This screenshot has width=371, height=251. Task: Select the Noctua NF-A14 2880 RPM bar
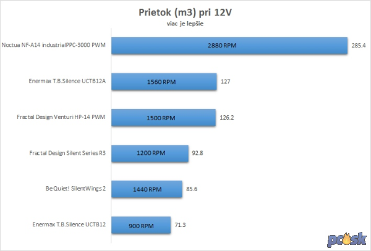[x=229, y=46]
